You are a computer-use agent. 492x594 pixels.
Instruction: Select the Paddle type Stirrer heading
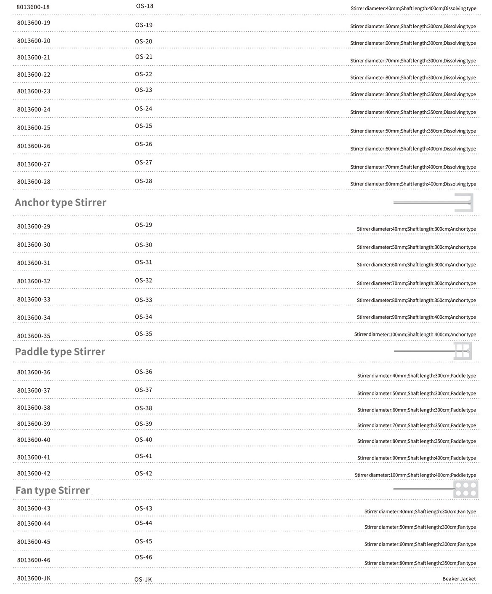(60, 352)
